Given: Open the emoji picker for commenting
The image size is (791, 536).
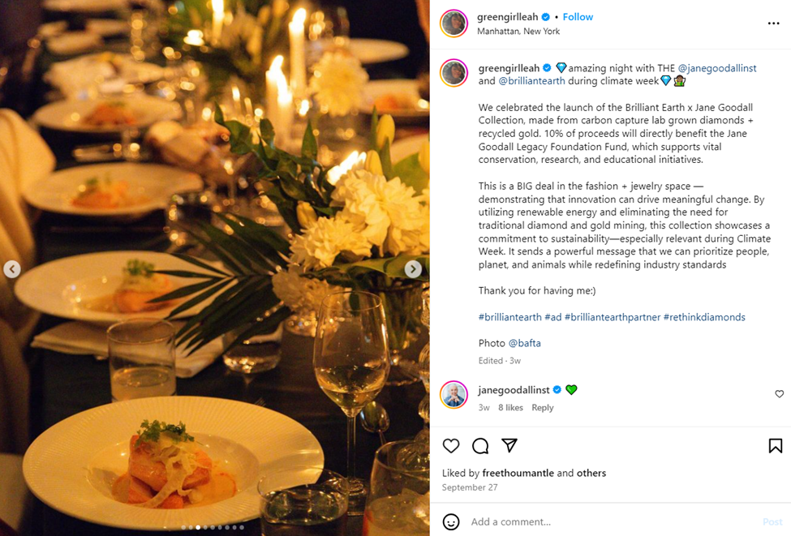Looking at the screenshot, I should [x=451, y=522].
